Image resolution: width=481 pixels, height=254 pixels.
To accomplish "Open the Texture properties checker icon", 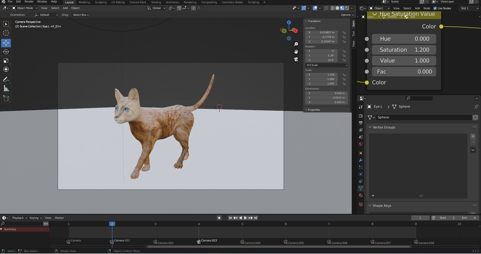I will coord(361,204).
